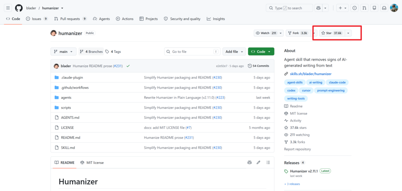
Task: Click Copilot icon above the README
Action: pos(249,162)
